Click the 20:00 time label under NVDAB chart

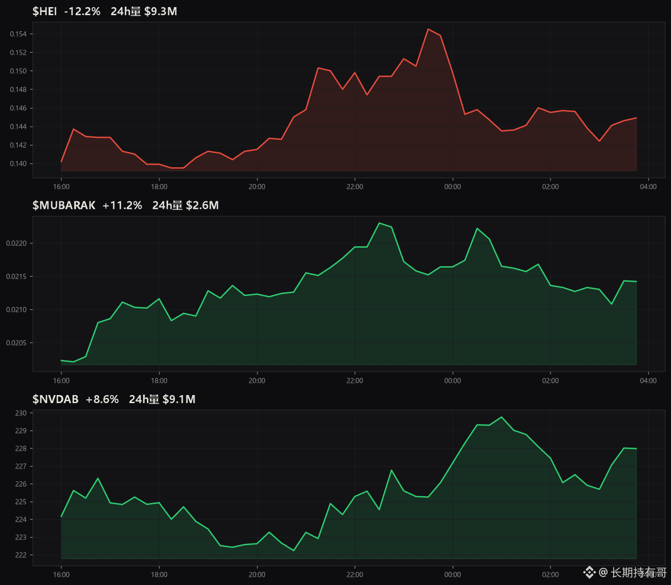tap(257, 575)
